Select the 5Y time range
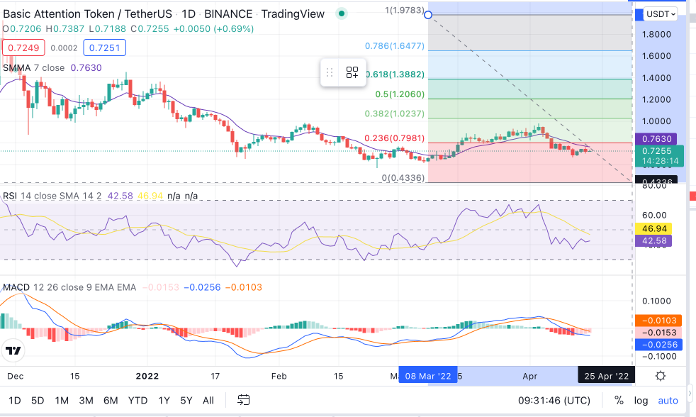Viewport: 696px width, 417px height. coord(186,400)
